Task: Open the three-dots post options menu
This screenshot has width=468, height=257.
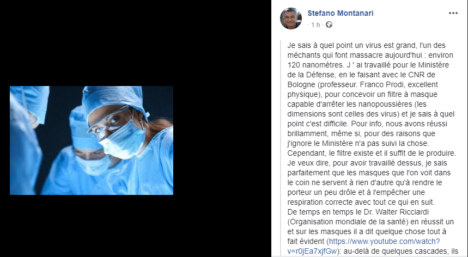Action: 453,13
